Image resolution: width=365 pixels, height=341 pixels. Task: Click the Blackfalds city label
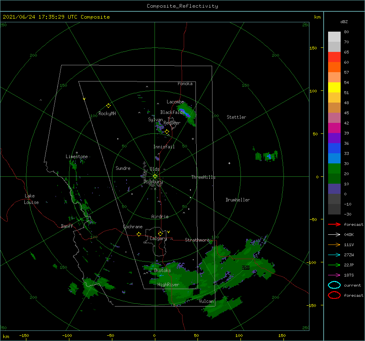click(x=172, y=112)
